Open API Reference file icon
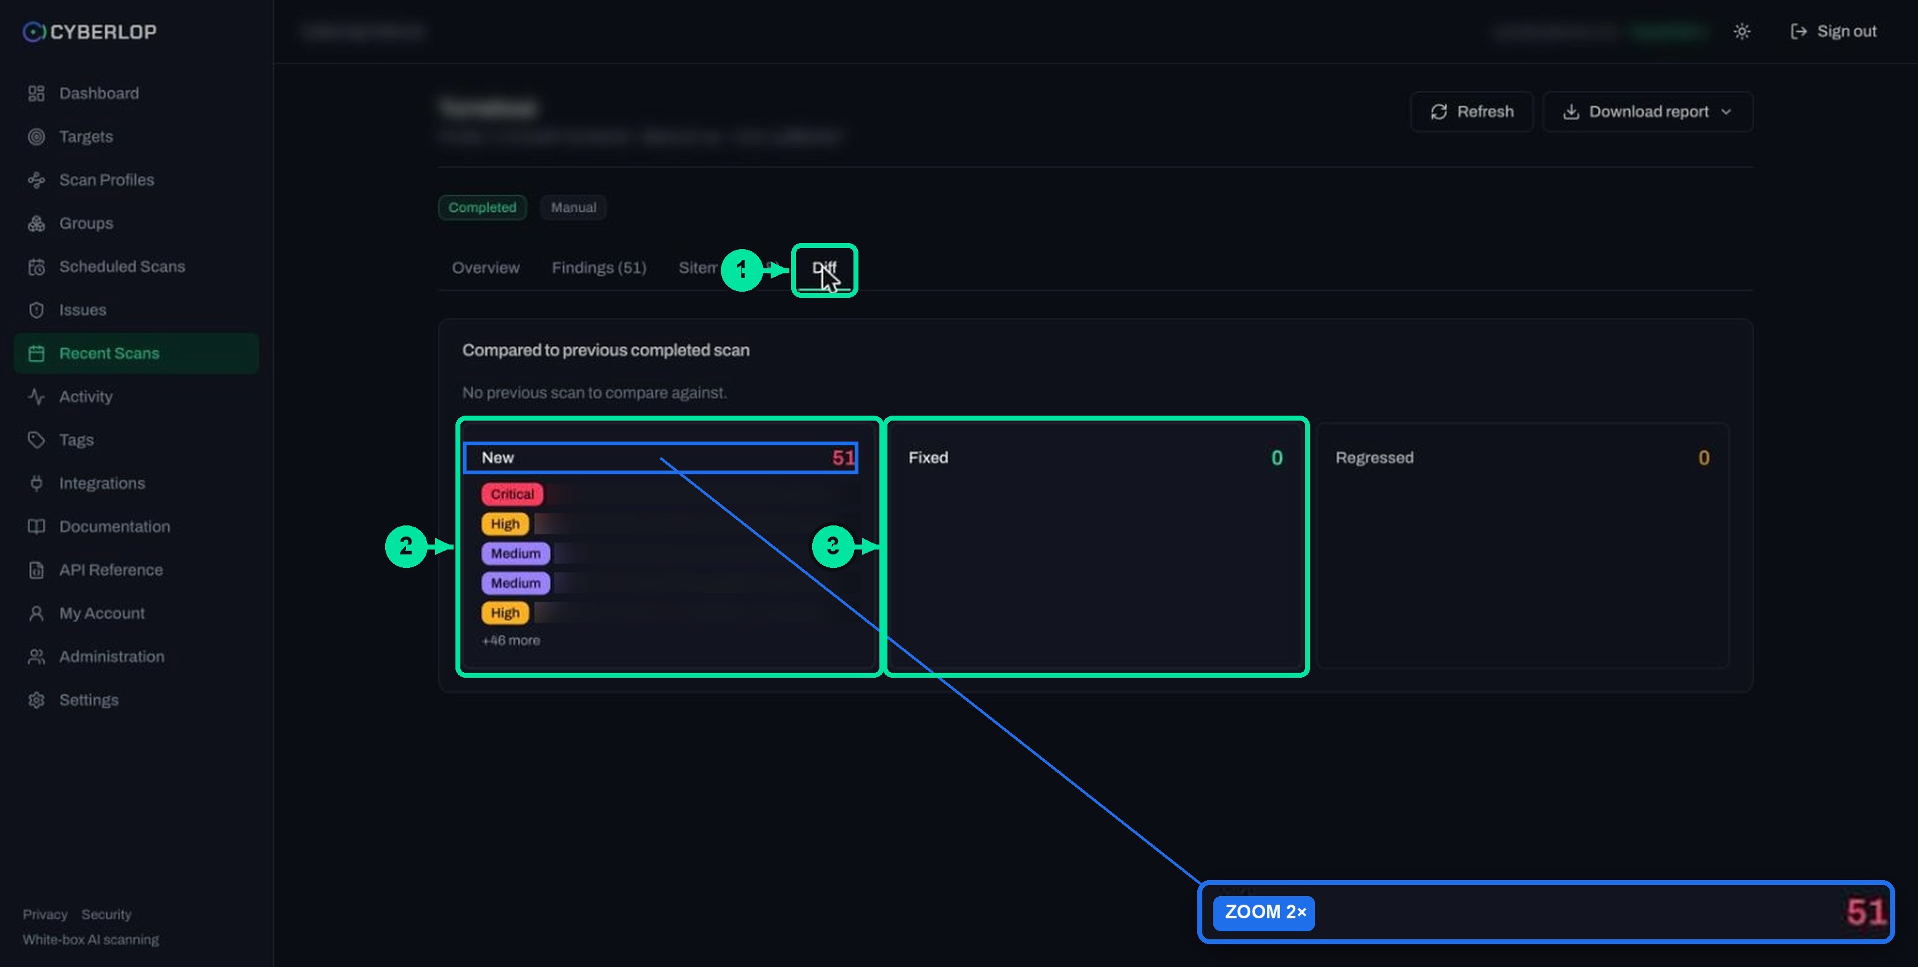 click(36, 570)
